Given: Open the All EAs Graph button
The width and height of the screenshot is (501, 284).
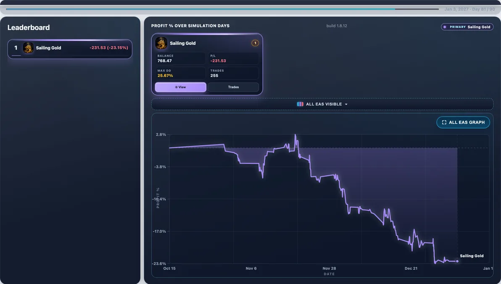Looking at the screenshot, I should coord(463,122).
